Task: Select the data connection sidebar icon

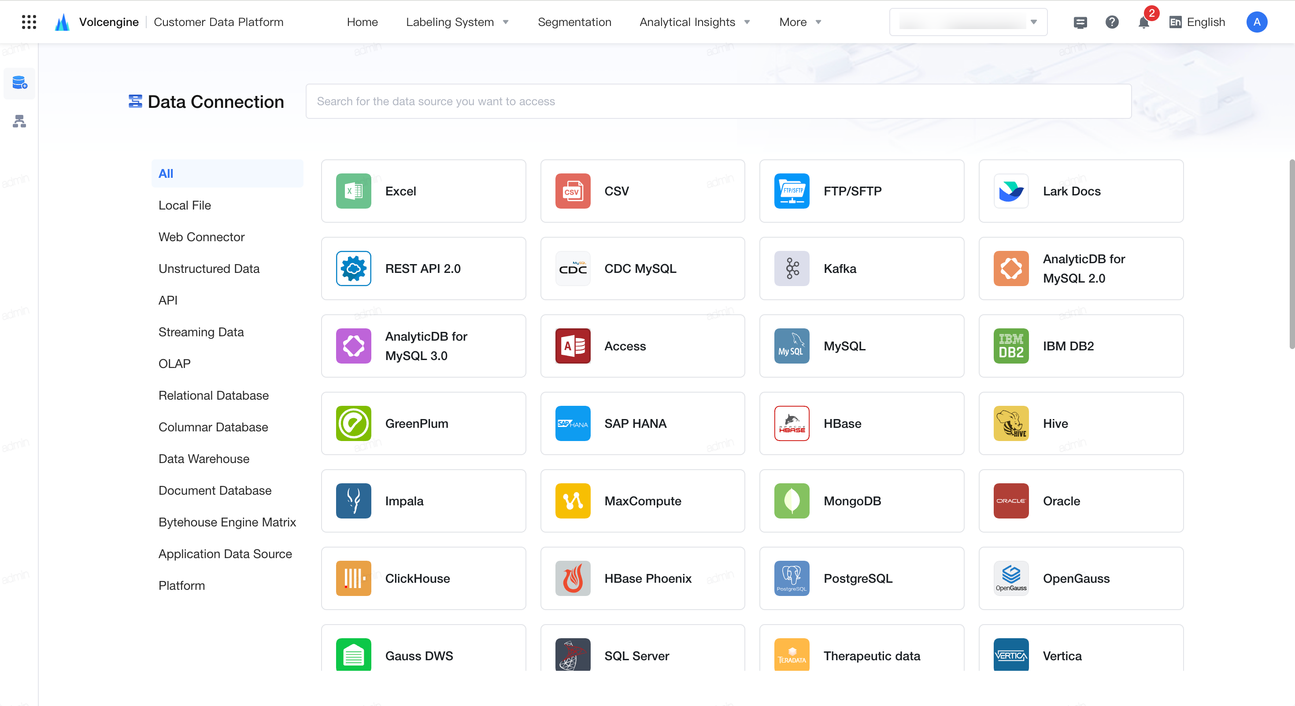Action: [20, 83]
